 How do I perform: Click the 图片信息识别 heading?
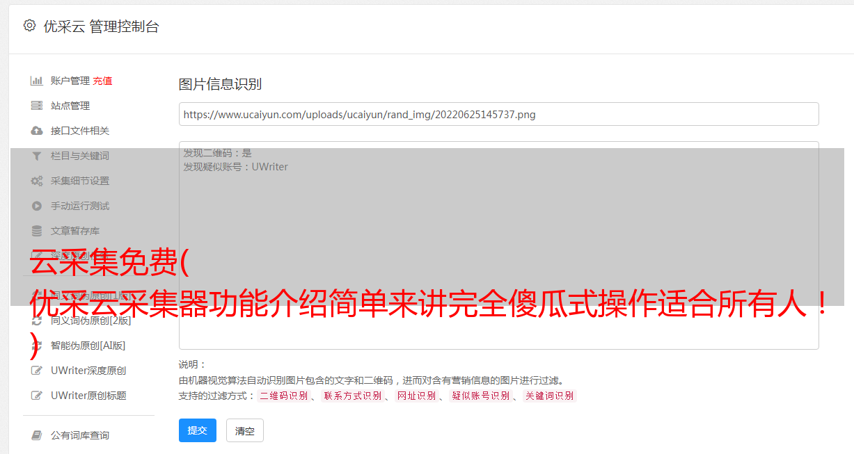(x=220, y=84)
